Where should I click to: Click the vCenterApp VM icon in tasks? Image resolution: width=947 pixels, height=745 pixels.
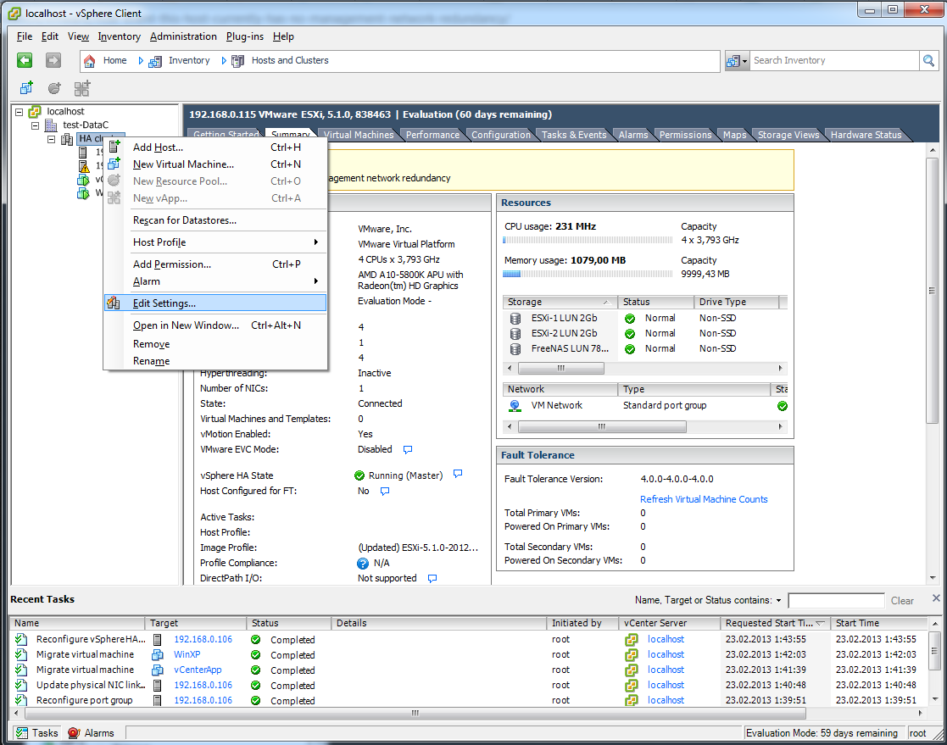point(157,670)
